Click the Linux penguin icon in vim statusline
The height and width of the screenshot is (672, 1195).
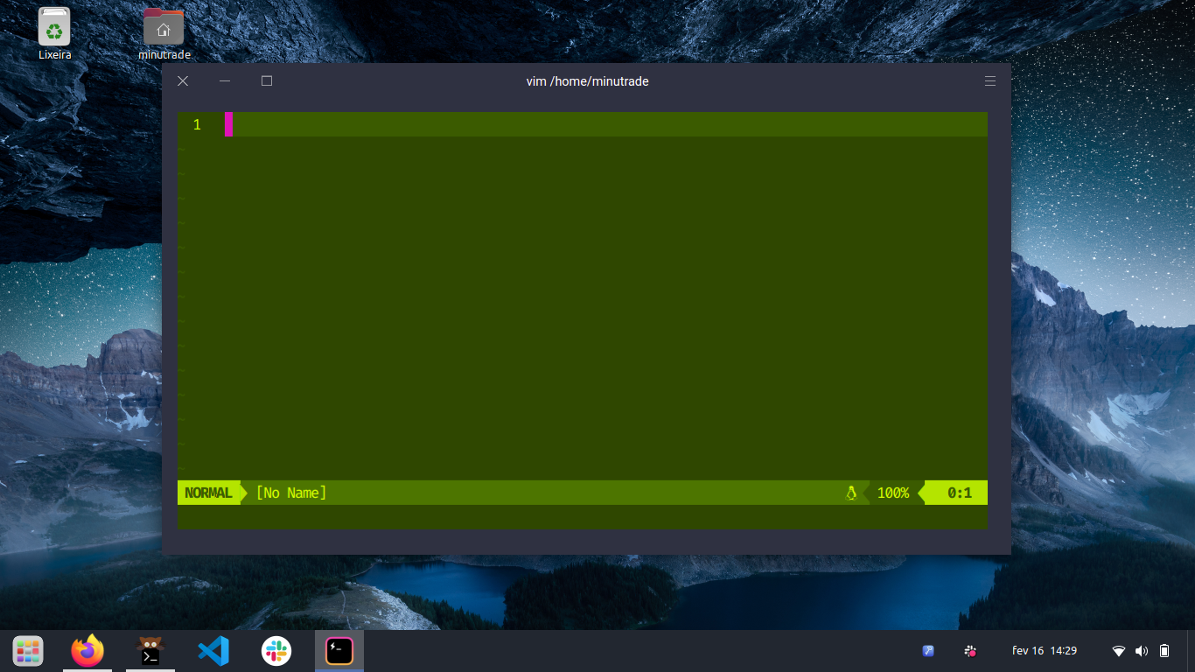pos(851,493)
